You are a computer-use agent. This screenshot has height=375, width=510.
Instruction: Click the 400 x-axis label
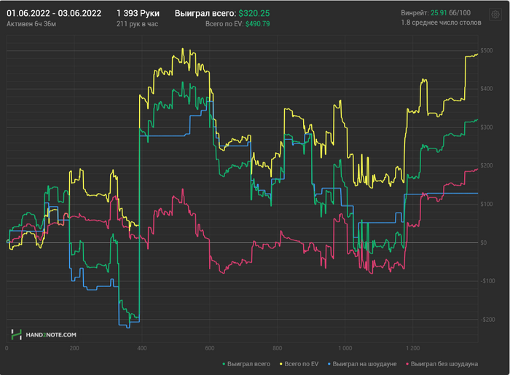pos(142,348)
